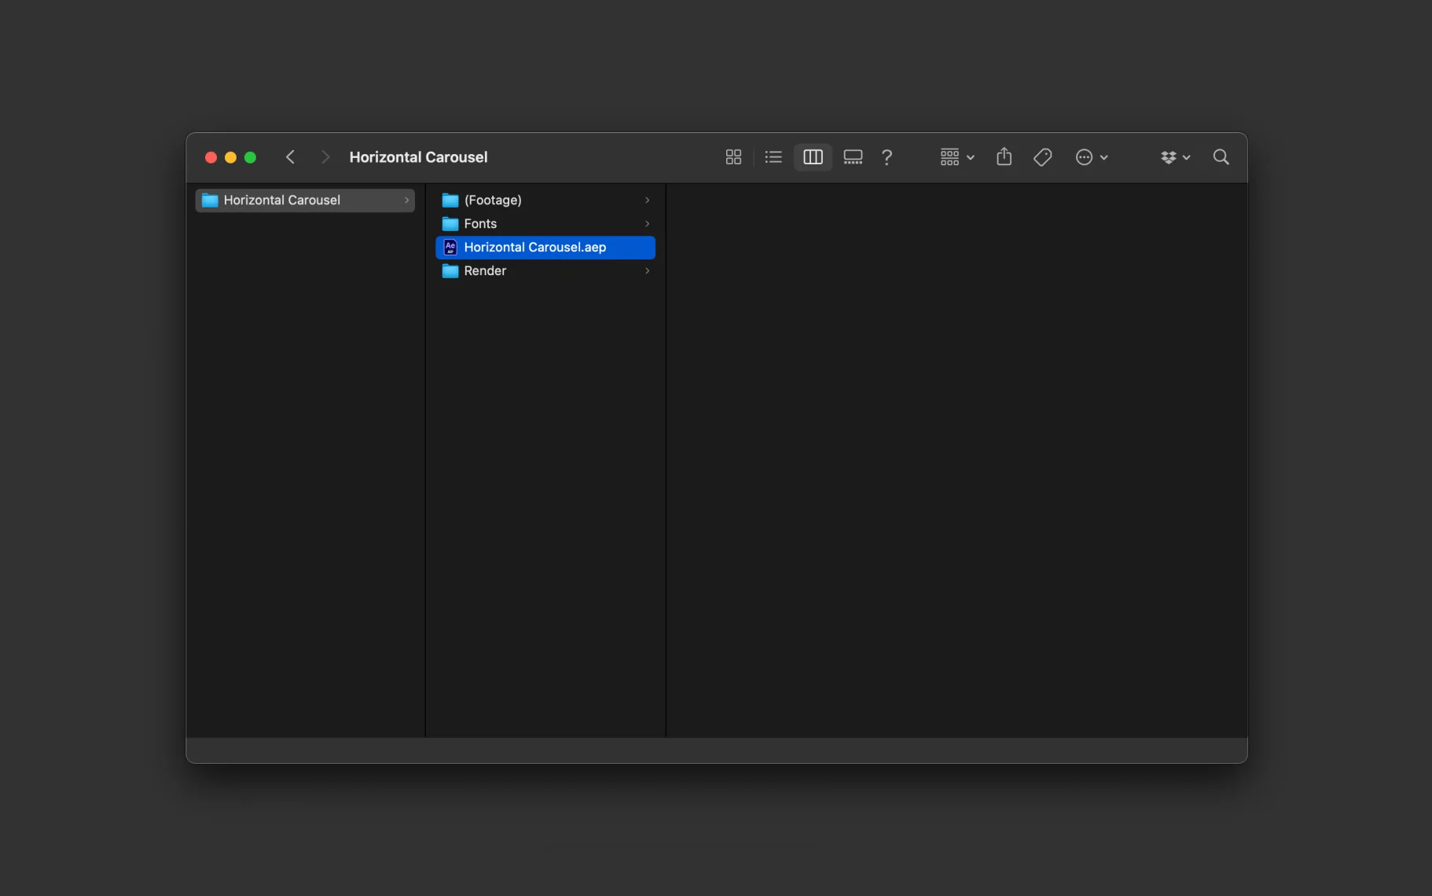Select the Horizontal Carousel folder
The height and width of the screenshot is (896, 1432).
click(305, 200)
